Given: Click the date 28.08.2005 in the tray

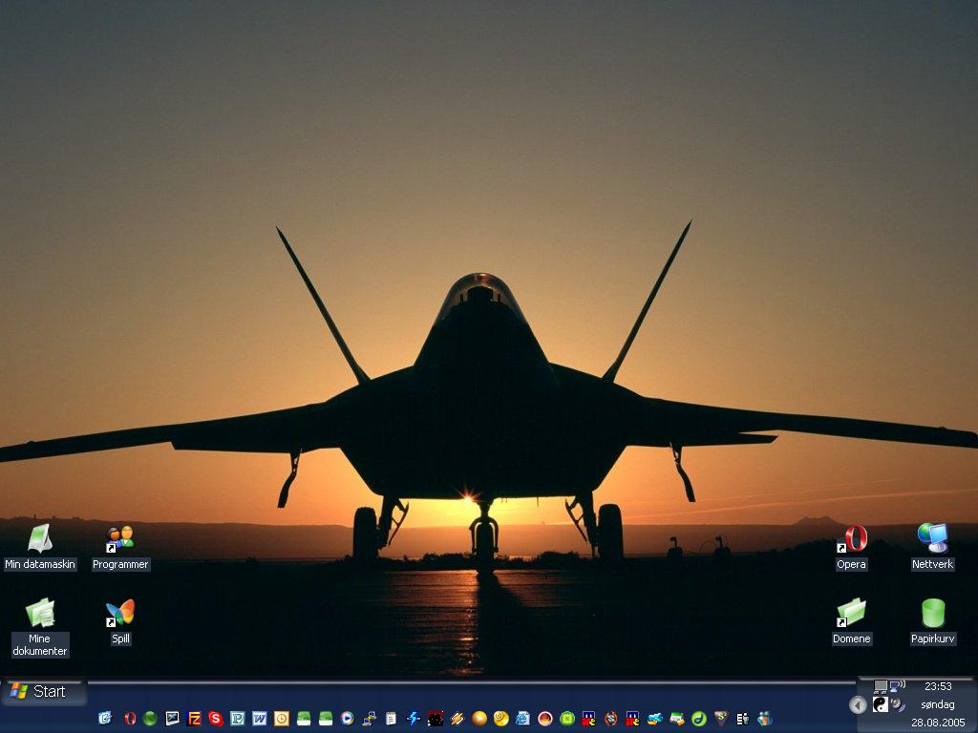Looking at the screenshot, I should [x=938, y=723].
